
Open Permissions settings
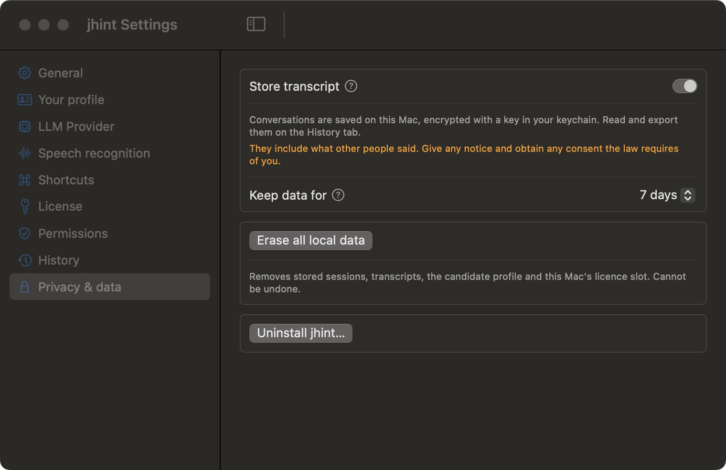pos(110,234)
